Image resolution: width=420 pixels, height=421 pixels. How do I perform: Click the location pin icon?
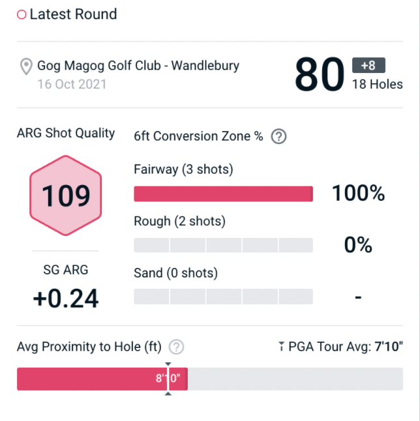[x=26, y=67]
